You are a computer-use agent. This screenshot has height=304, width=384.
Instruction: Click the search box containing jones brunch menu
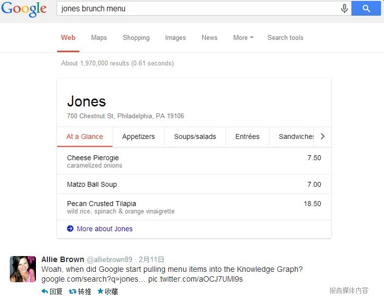click(196, 9)
